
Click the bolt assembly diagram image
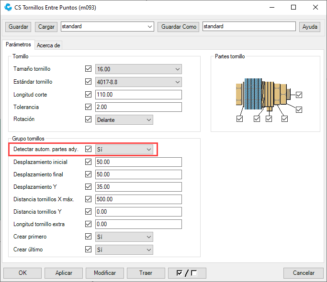pyautogui.click(x=262, y=94)
